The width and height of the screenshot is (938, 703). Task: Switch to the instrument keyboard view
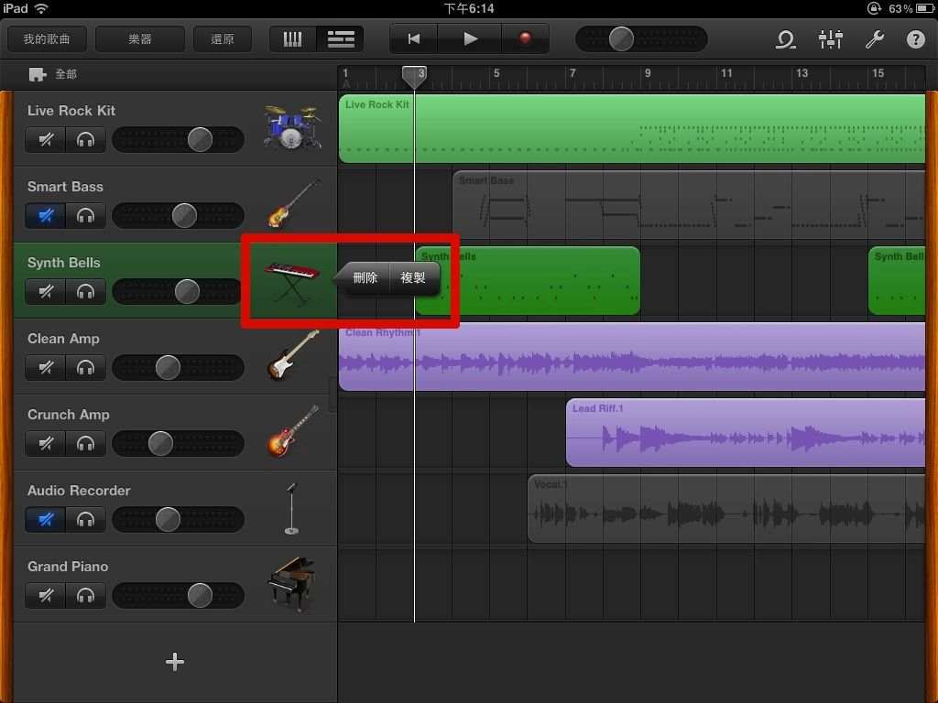(292, 39)
